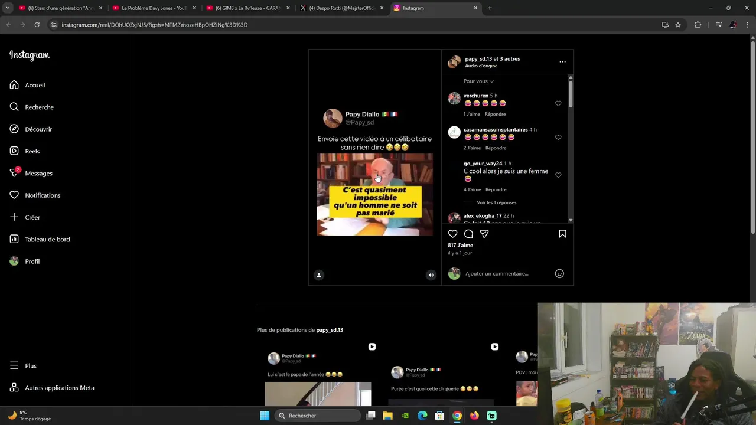Click the taskbar Rechercher search box

click(318, 416)
